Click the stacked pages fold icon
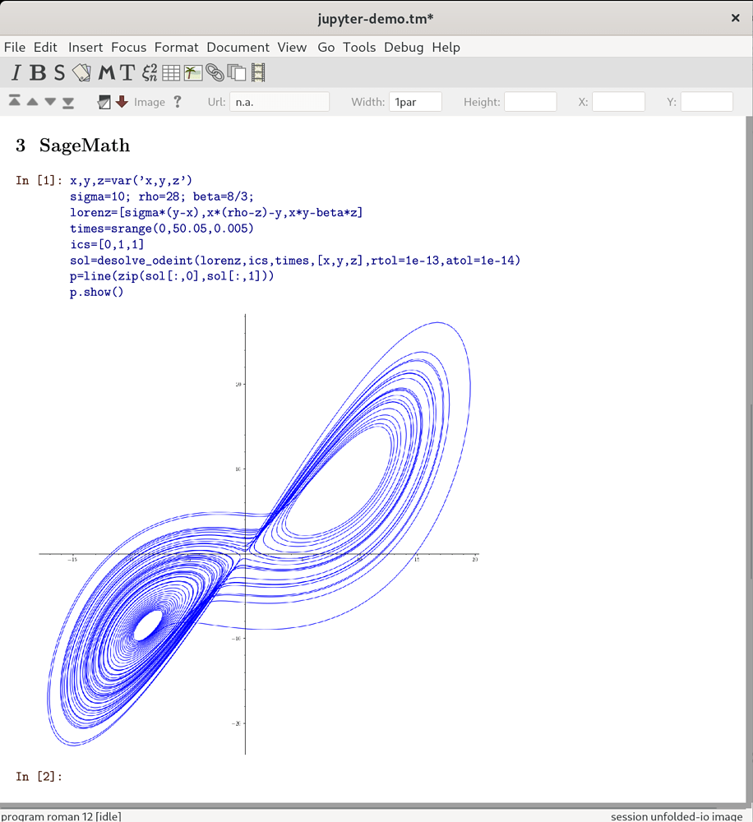753x822 pixels. pyautogui.click(x=237, y=73)
